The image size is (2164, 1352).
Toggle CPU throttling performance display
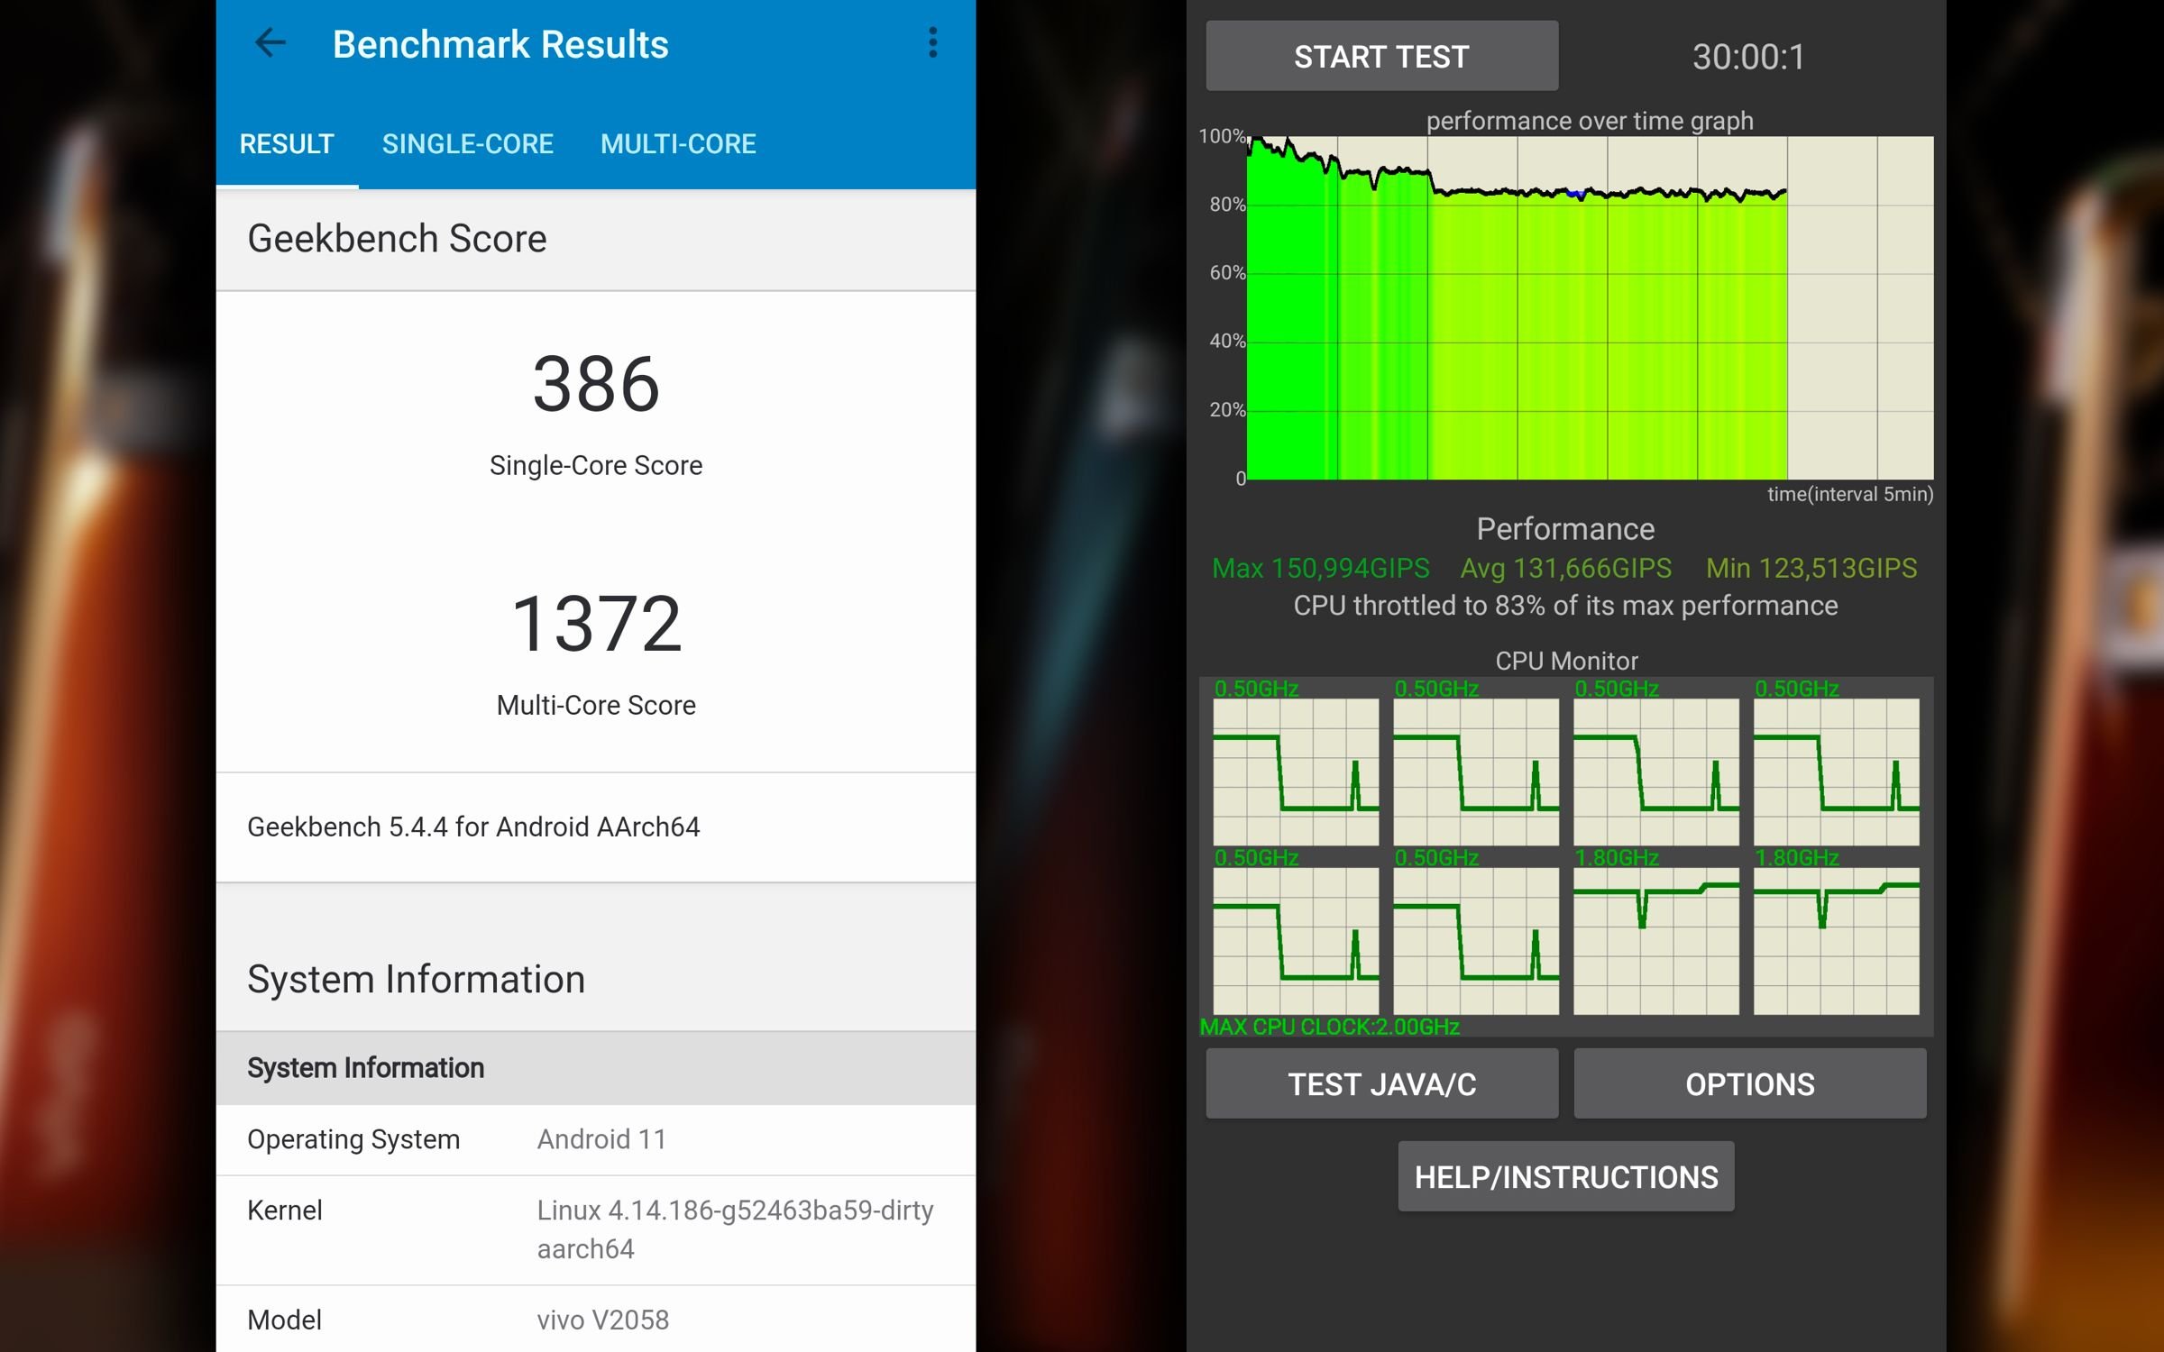[x=1564, y=607]
